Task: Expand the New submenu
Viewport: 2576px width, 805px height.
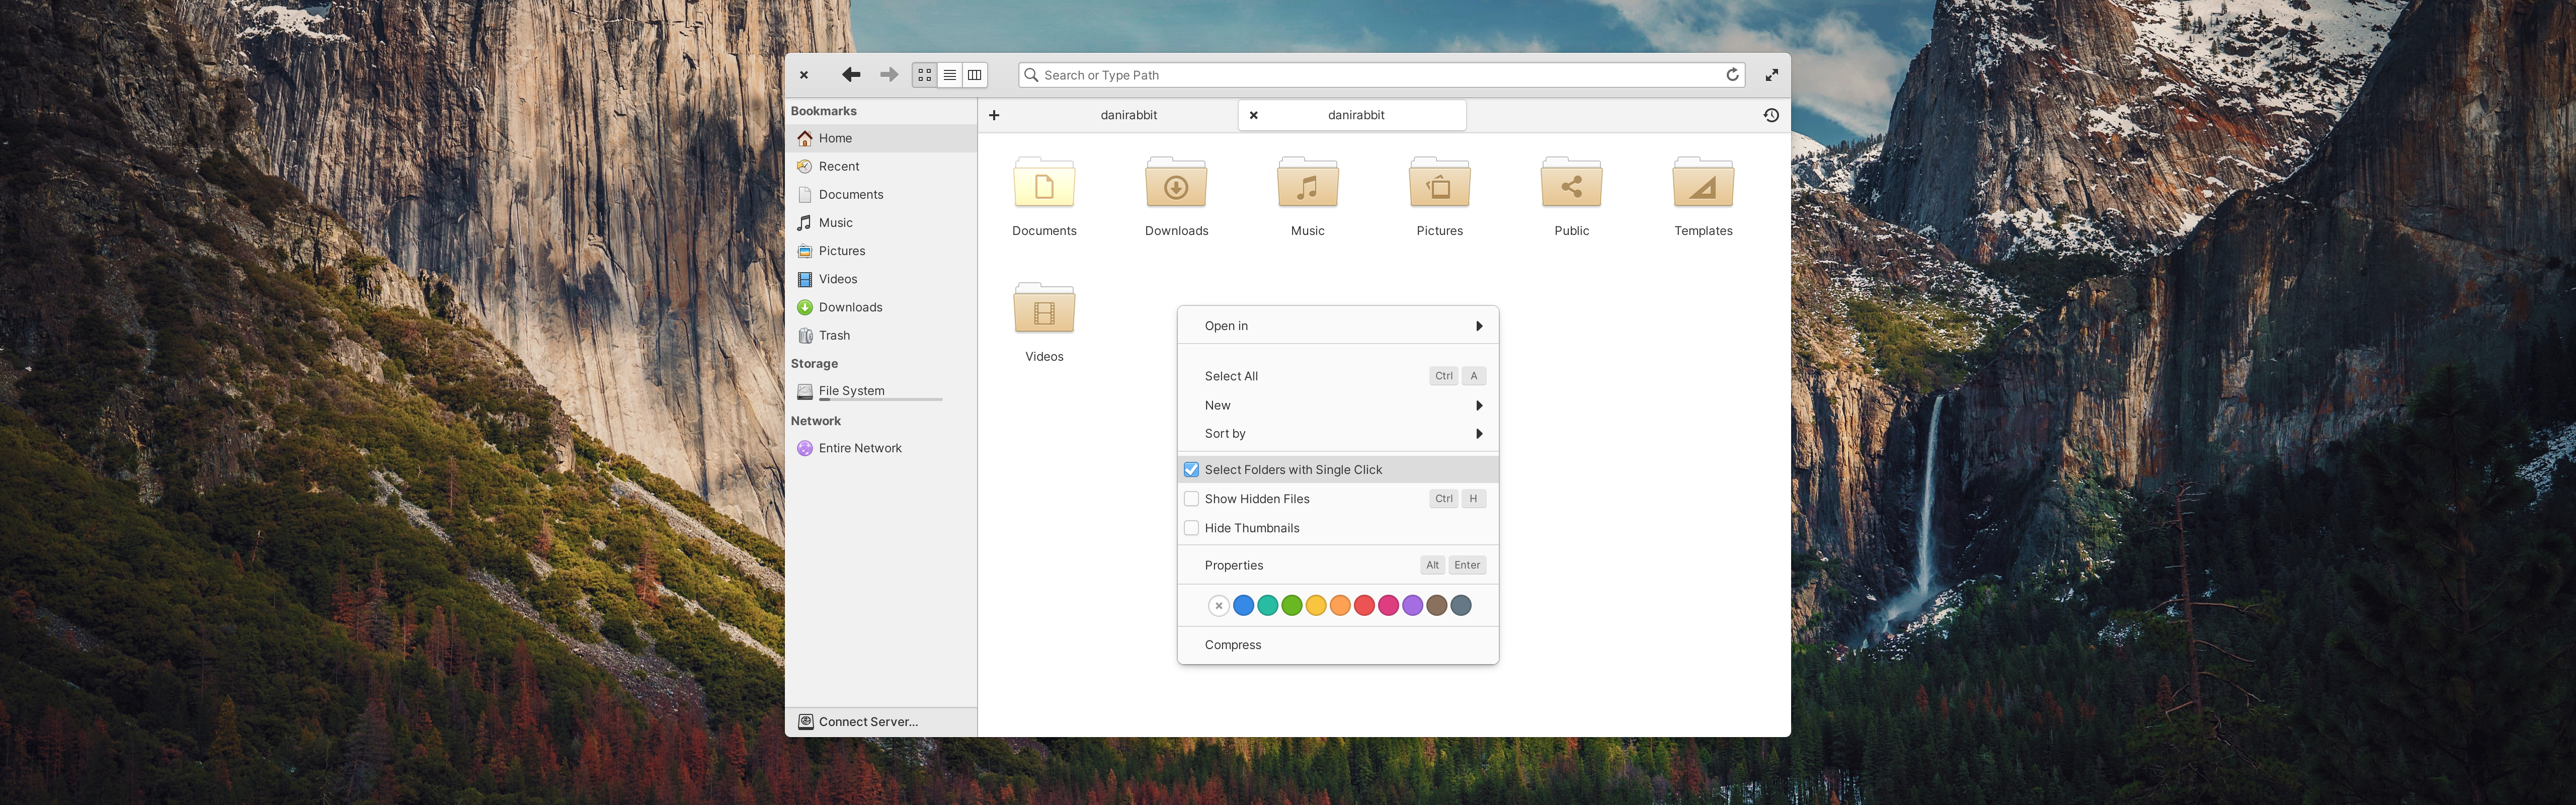Action: (1338, 405)
